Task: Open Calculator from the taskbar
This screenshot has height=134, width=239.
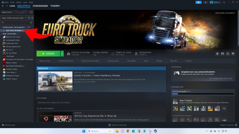Action: tap(139, 131)
